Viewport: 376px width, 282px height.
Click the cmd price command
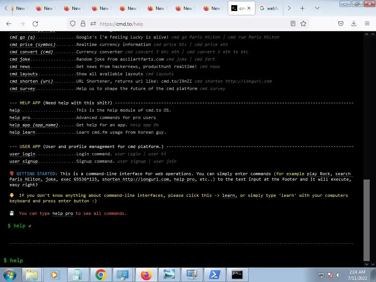click(x=33, y=44)
